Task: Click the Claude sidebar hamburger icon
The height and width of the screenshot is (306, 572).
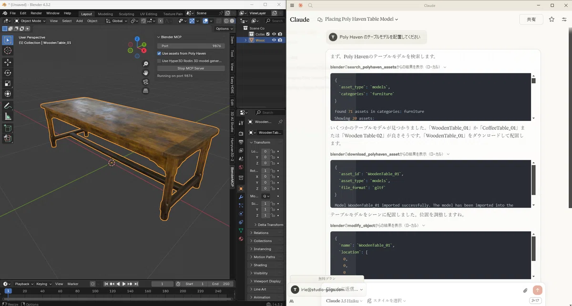Action: [292, 5]
